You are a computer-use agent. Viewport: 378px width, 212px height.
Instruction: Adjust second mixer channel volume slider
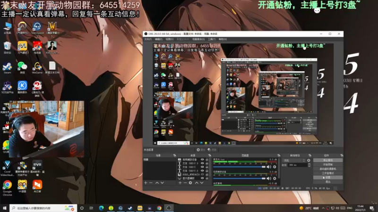(240, 179)
